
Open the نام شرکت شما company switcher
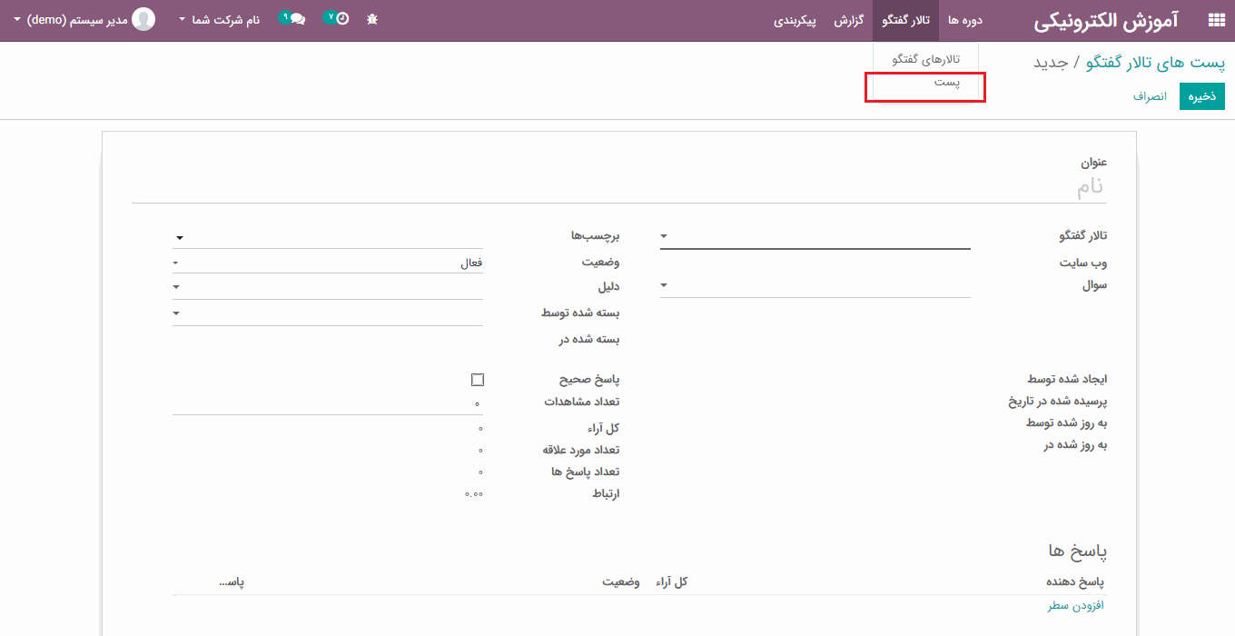coord(219,19)
